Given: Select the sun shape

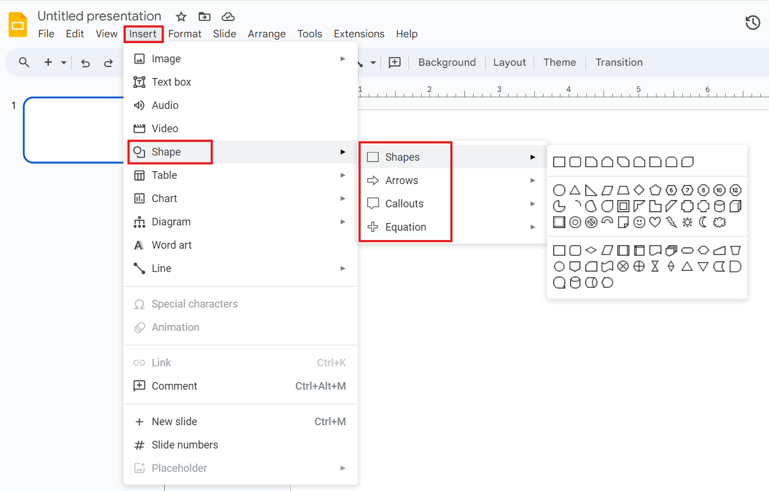Looking at the screenshot, I should coord(686,222).
